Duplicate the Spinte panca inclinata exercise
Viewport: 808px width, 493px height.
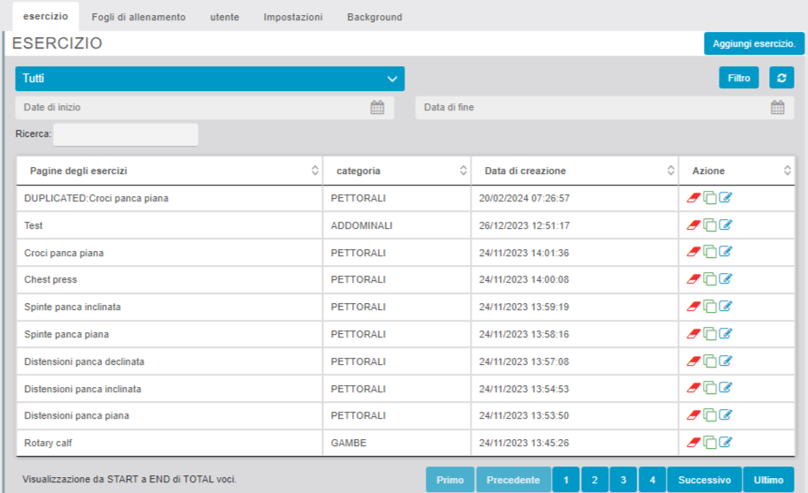pos(709,307)
